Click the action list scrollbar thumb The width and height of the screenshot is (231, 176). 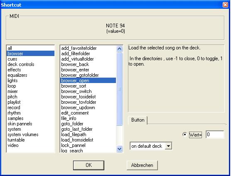120,89
